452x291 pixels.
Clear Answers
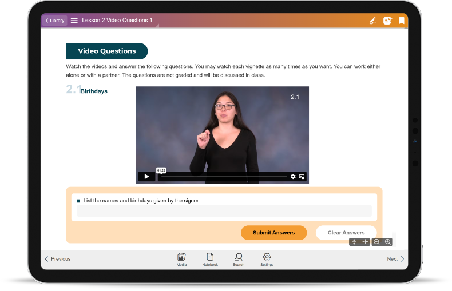click(x=346, y=233)
